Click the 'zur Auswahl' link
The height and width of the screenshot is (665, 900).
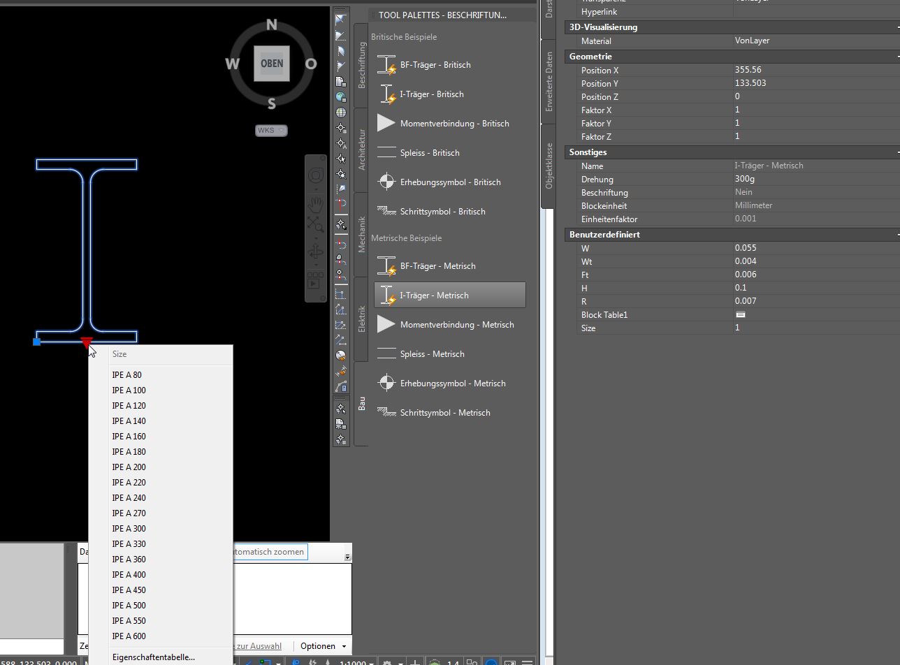258,646
